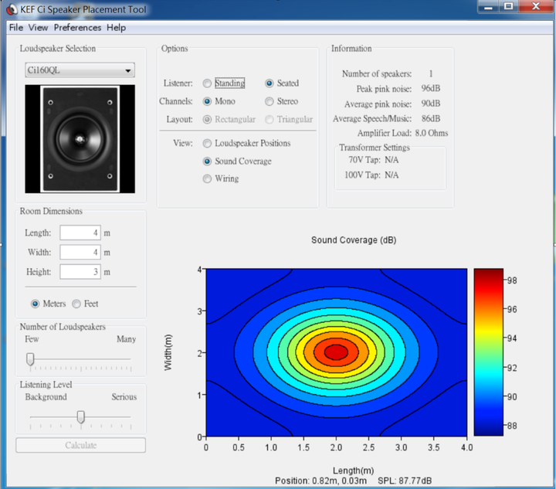Open the File menu
The width and height of the screenshot is (556, 489).
[16, 28]
